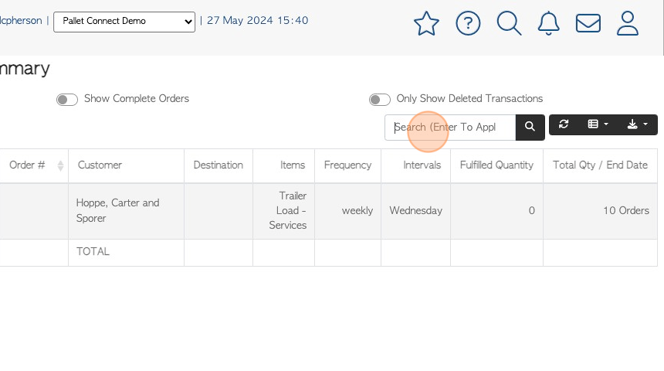Open messages envelope icon
This screenshot has height=371, width=664.
(588, 23)
